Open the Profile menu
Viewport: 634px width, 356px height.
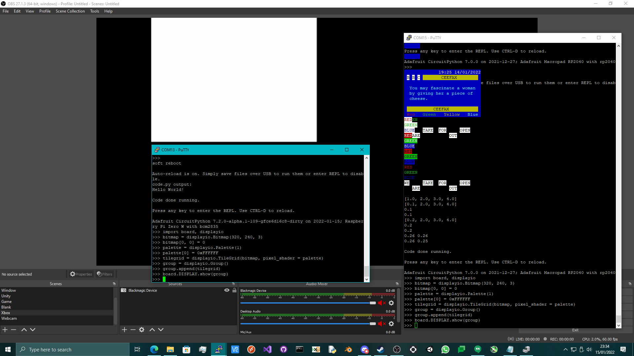point(45,11)
